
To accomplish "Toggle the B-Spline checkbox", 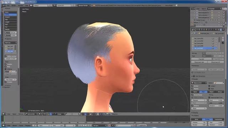I will click(x=192, y=106).
